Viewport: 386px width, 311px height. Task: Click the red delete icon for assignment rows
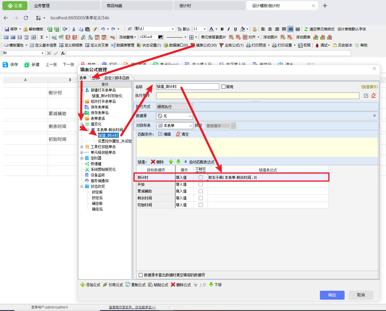[153, 162]
